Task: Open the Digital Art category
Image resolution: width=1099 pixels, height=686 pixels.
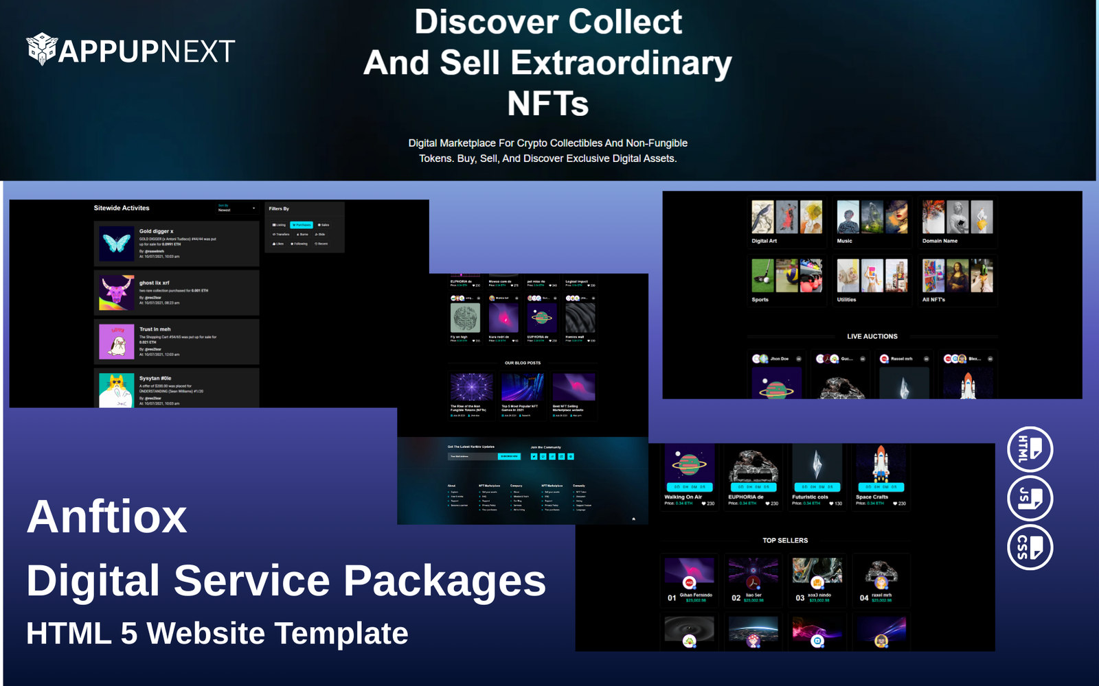Action: pyautogui.click(x=786, y=222)
